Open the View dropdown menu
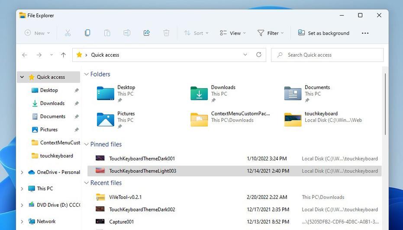Screen dimensions: 403x230 click(233, 33)
